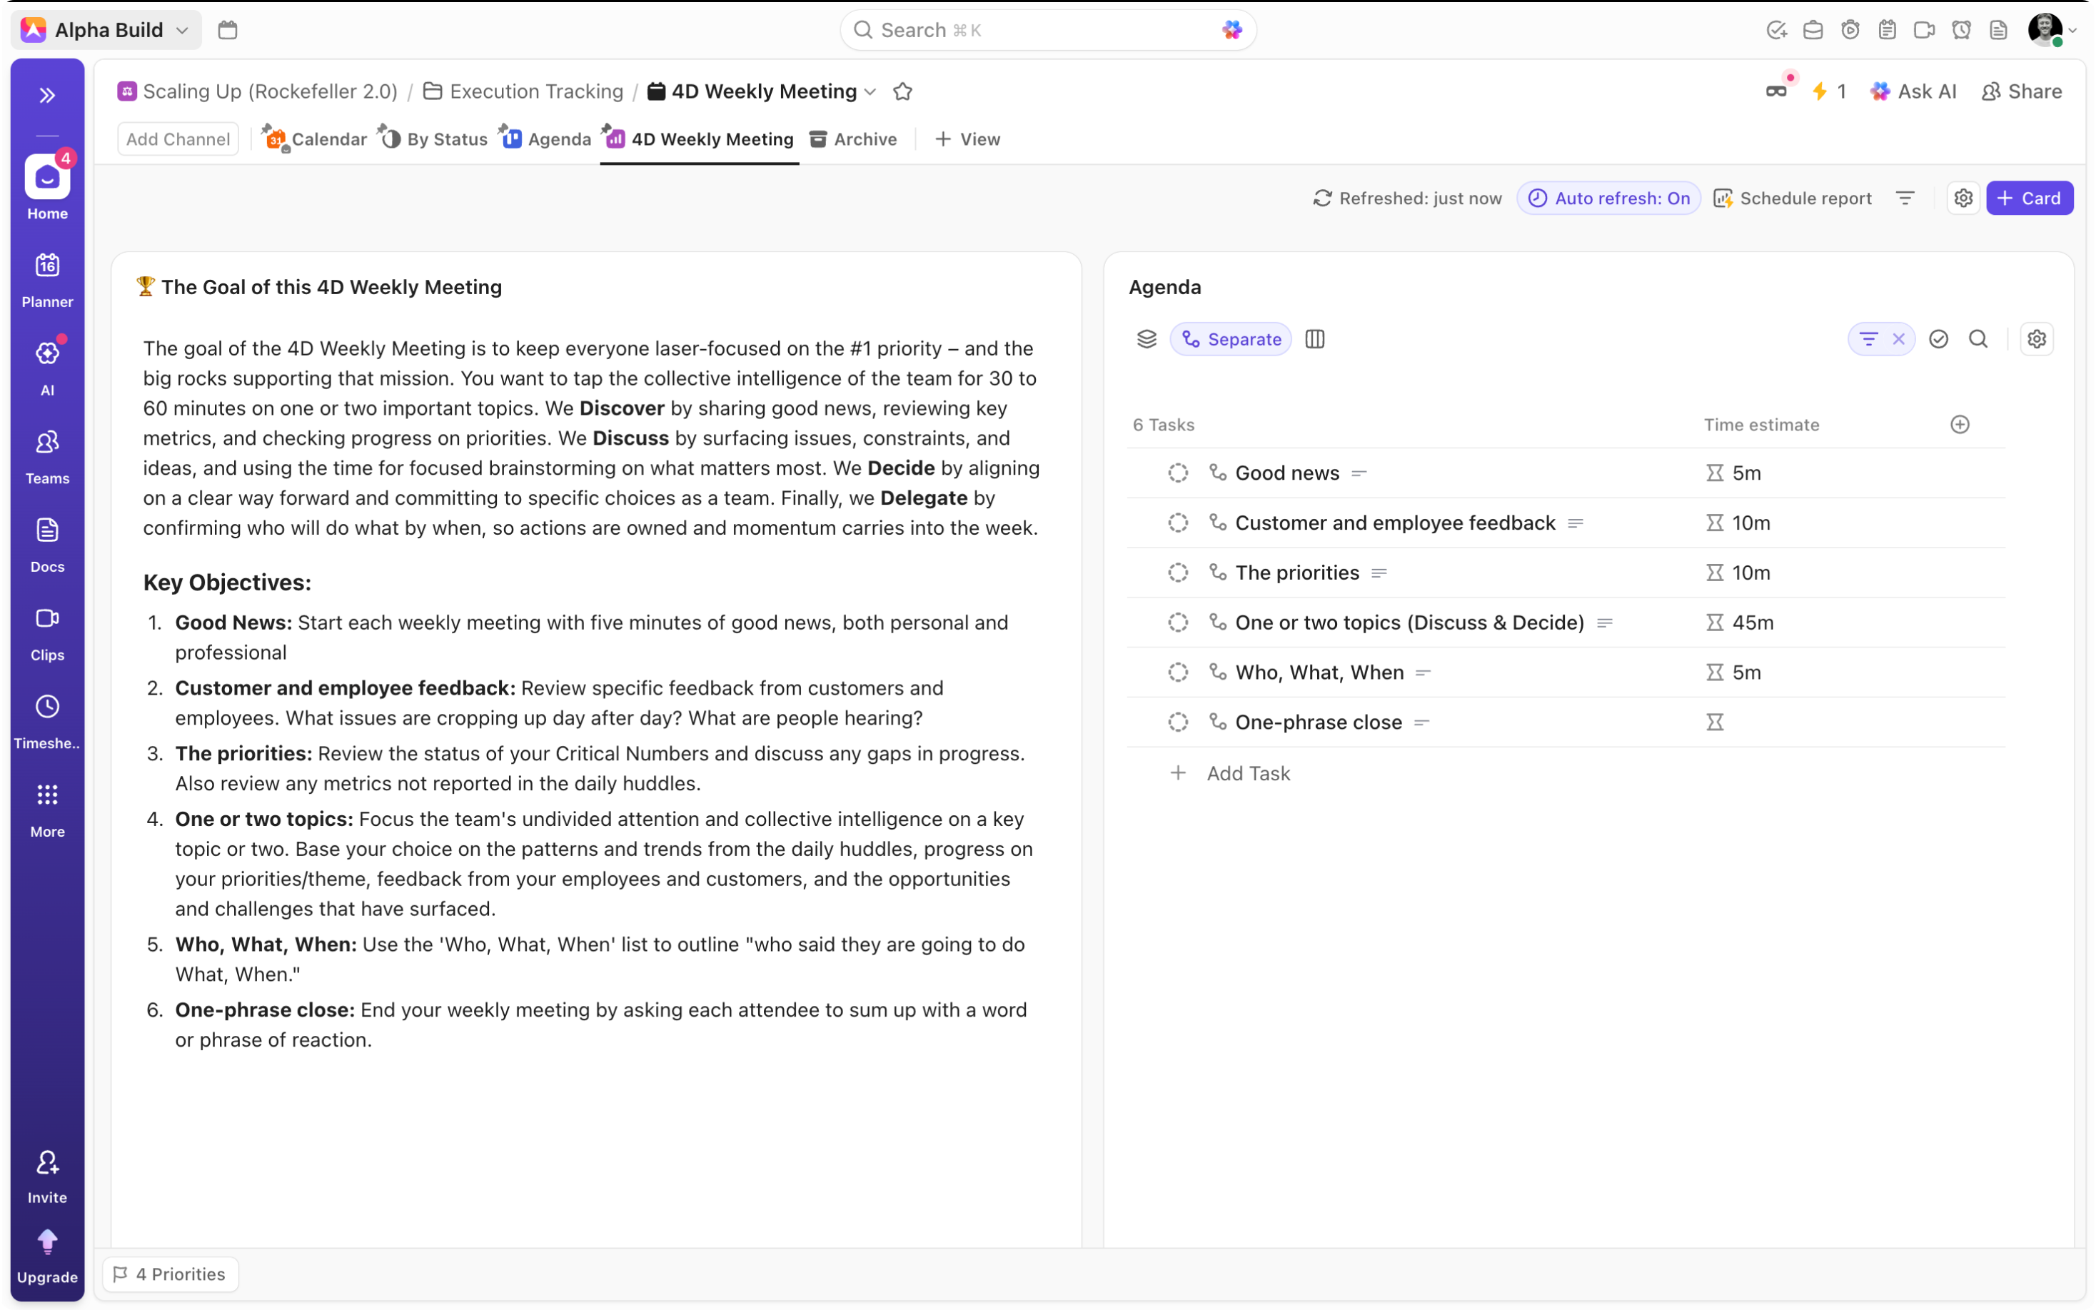Toggle Good news task status circle
2096x1310 pixels.
tap(1178, 473)
